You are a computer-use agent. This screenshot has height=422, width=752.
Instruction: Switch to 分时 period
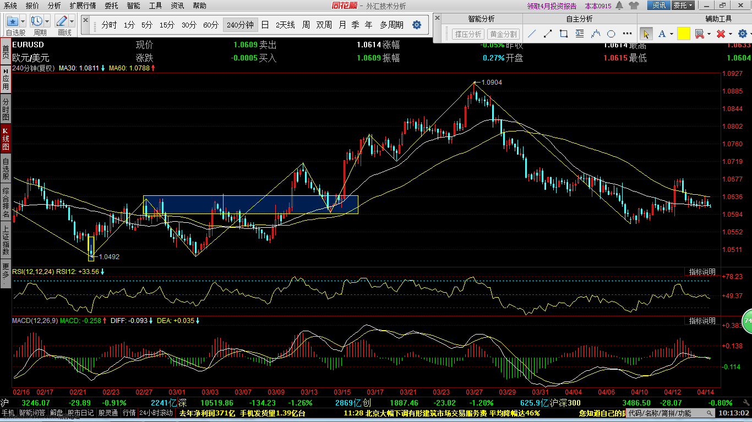(x=109, y=25)
